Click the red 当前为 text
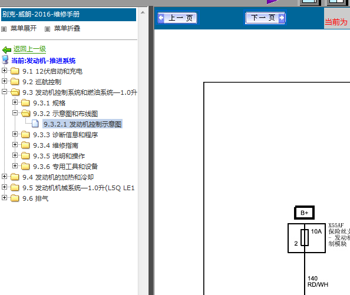This screenshot has width=350, height=295. point(336,22)
